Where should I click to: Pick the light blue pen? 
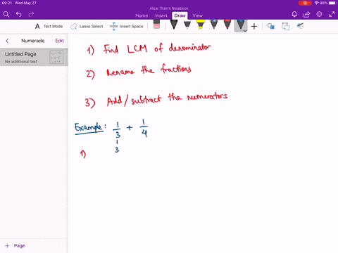click(x=214, y=25)
